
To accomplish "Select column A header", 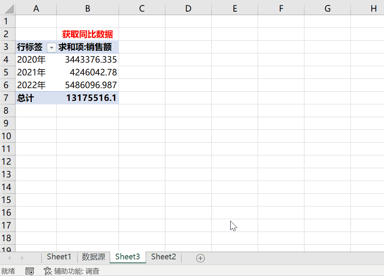I will (x=36, y=9).
